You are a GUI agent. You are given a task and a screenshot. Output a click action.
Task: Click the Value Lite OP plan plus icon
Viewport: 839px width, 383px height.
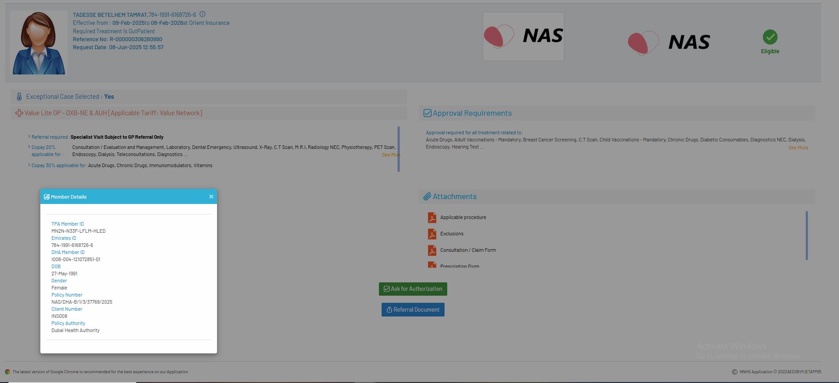click(19, 113)
